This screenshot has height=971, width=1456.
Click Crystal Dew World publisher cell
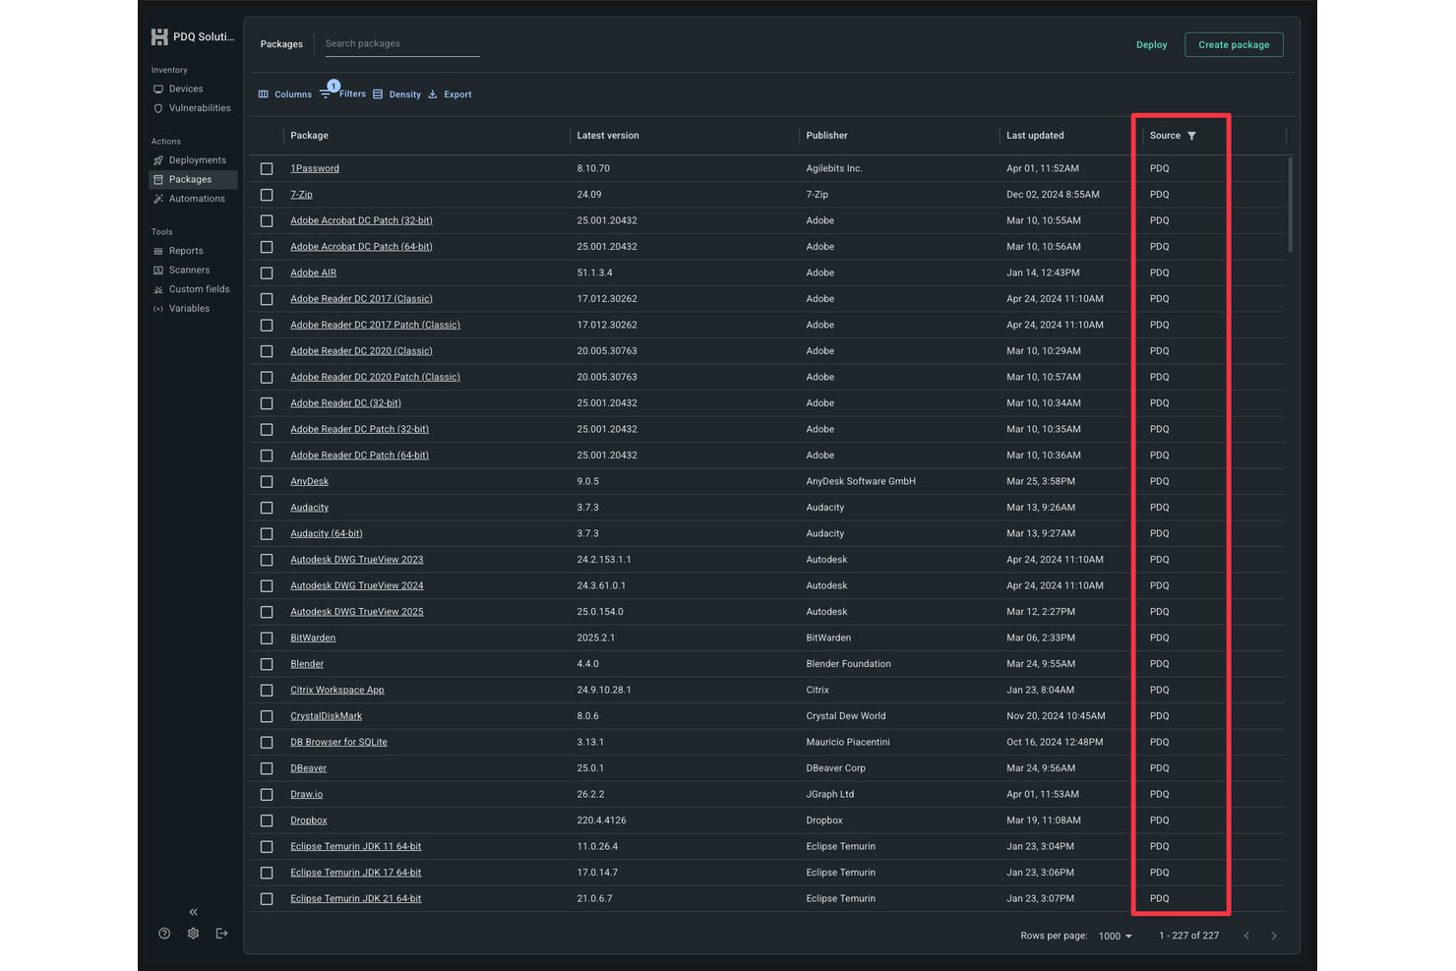(x=846, y=716)
